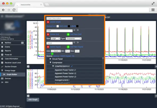Go to next signal with double-right arrows

click(78, 42)
